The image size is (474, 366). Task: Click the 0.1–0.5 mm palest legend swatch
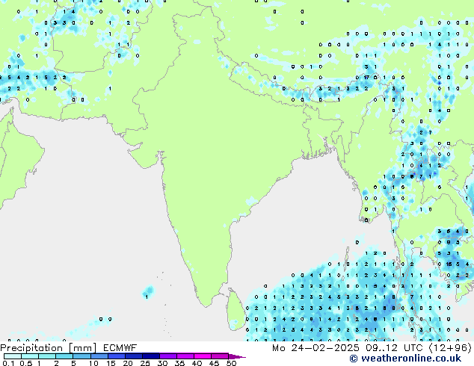13,356
